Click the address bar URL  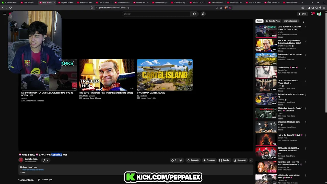point(114,8)
